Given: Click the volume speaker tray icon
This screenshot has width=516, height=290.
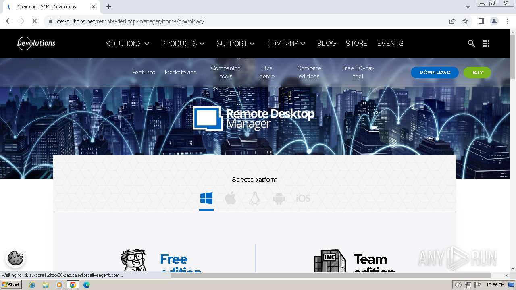Looking at the screenshot, I should pos(458,285).
